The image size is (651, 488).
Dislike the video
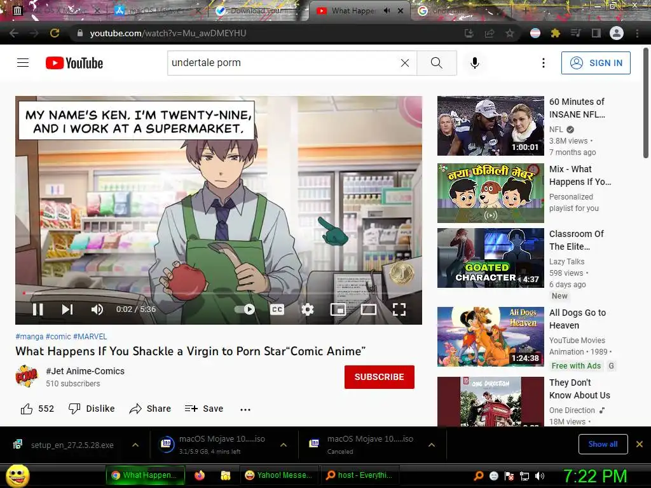tap(92, 409)
